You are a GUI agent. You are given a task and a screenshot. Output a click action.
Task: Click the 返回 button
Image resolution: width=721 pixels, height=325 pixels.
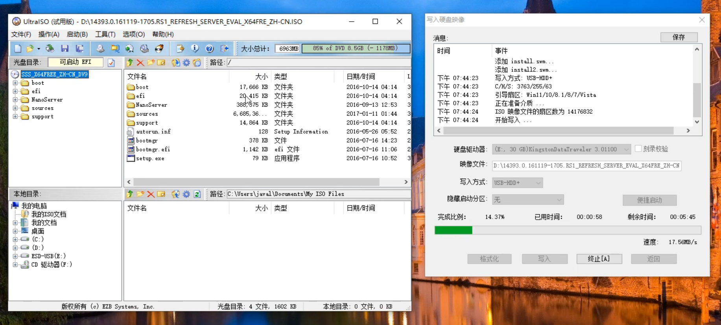654,259
